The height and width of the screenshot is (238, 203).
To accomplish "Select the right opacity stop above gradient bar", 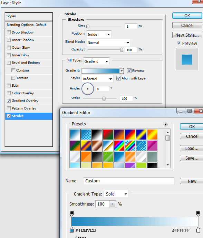I will click(198, 213).
